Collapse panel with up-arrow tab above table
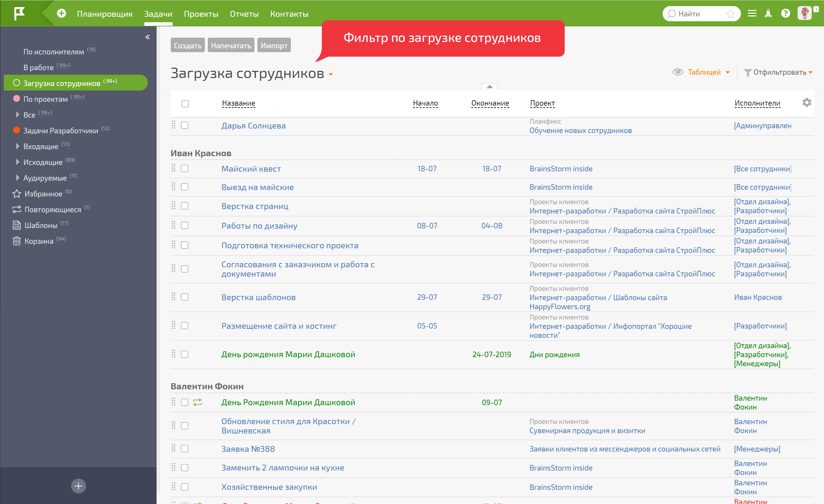 coord(490,86)
